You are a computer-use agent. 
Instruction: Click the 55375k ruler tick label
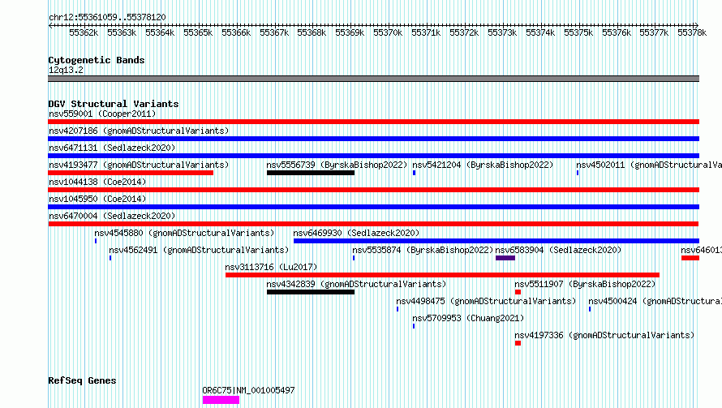tap(578, 32)
